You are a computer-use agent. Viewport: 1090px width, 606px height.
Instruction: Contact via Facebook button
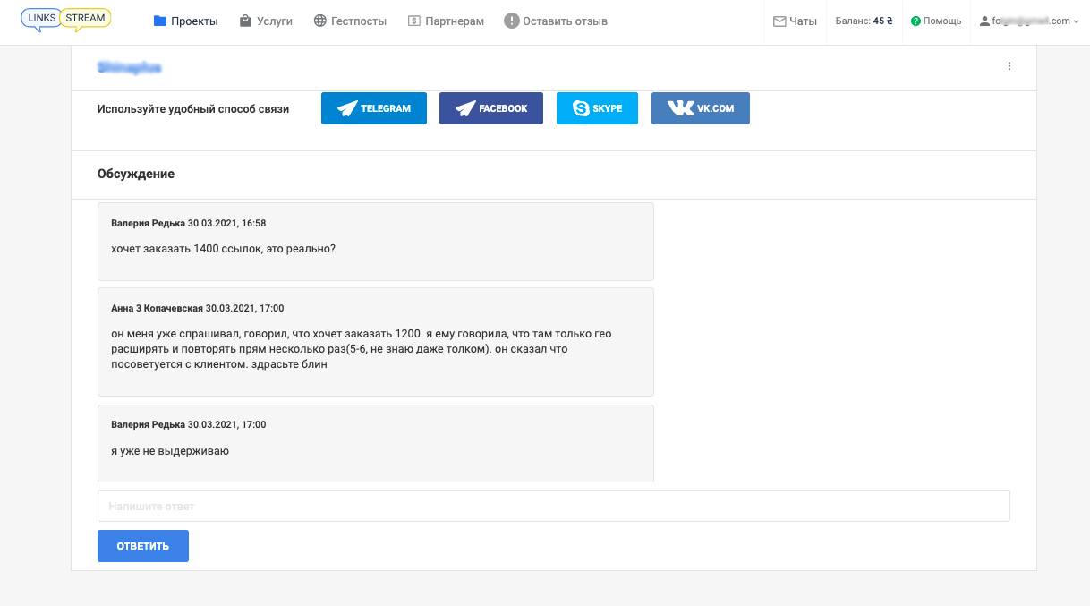click(x=490, y=108)
